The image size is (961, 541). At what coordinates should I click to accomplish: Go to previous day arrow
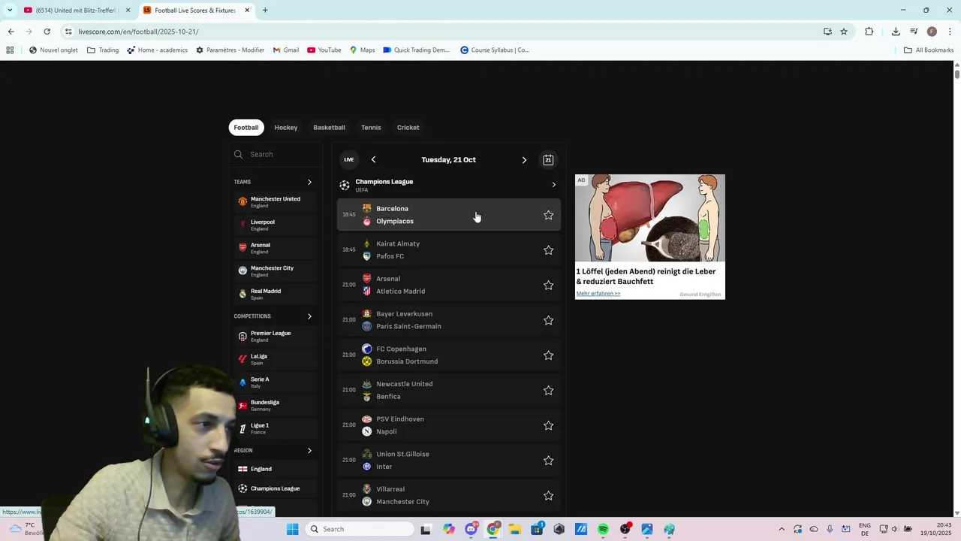[373, 159]
